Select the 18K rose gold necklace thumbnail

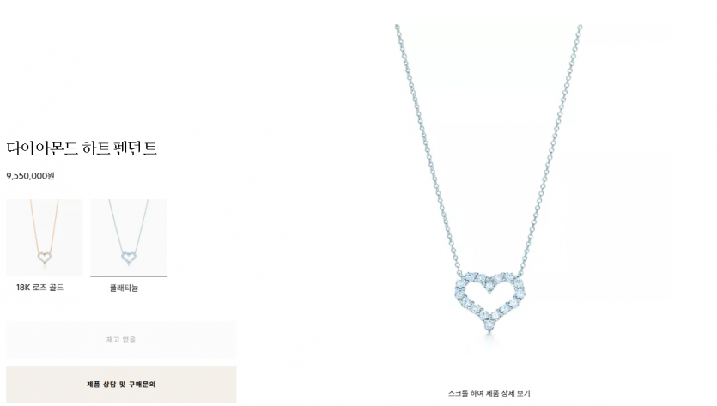point(45,237)
